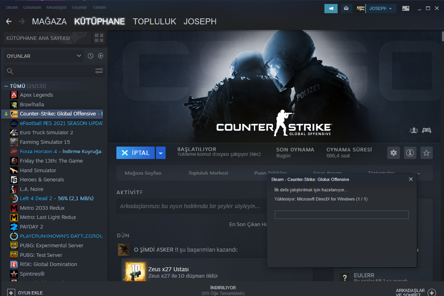Click the DirectX install progress bar
Screen dimensions: 444x296
[342, 215]
